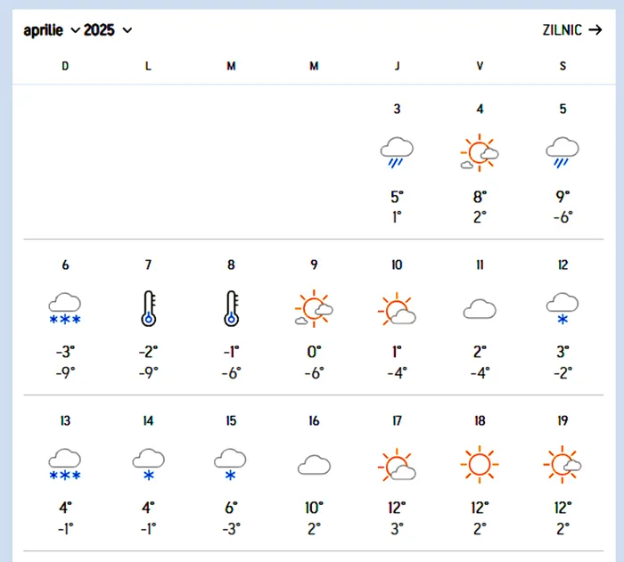Click the J weekday column header
Image resolution: width=624 pixels, height=562 pixels.
[x=397, y=66]
